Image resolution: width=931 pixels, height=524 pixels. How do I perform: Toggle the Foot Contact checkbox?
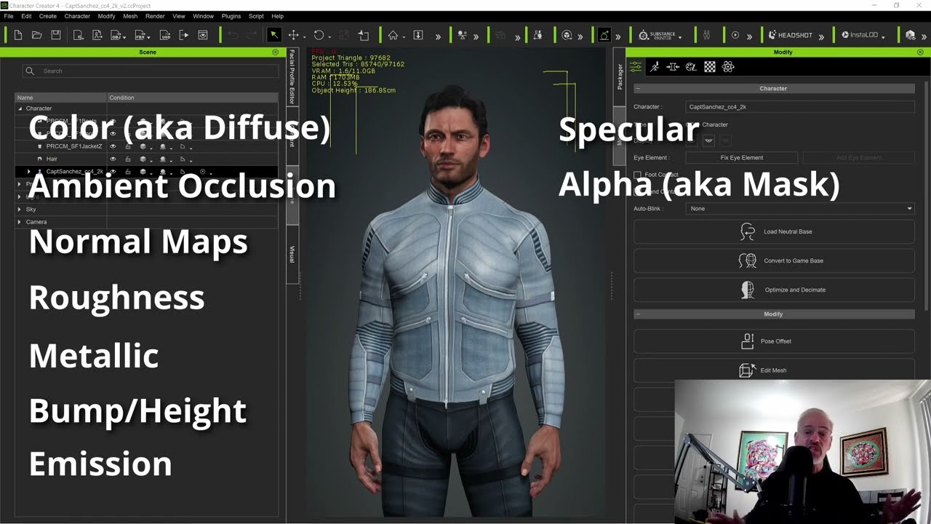coord(638,175)
